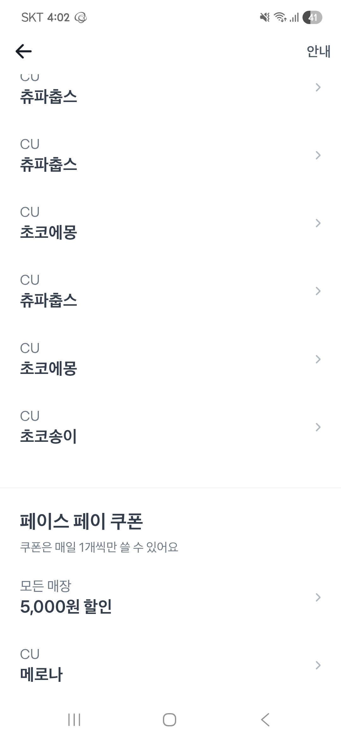Open the second CU 초코에몽 coupon
Viewport: 341px width, 739px height.
49,368
